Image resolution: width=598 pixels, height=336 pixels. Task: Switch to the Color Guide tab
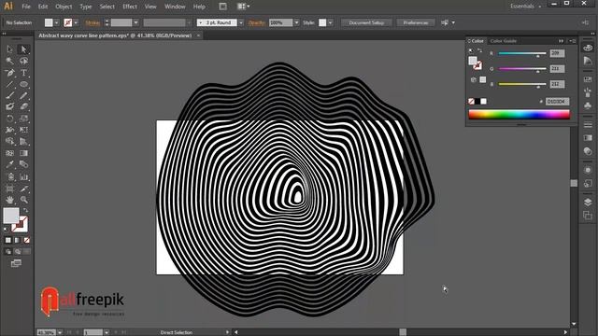(x=504, y=41)
